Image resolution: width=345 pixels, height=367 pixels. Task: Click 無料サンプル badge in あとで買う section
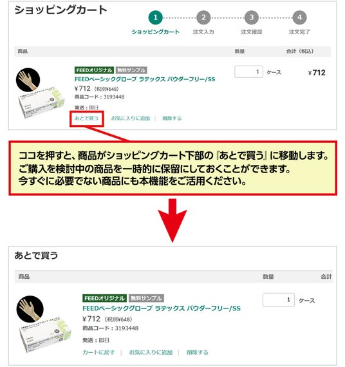point(146,298)
